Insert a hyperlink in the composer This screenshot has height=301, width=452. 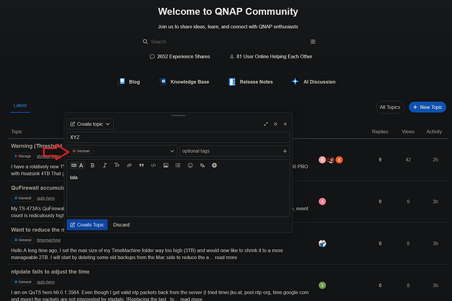click(129, 165)
